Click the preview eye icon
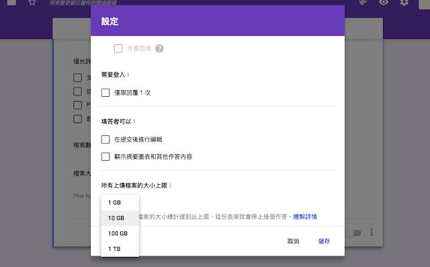Viewport: 430px width, 267px height. pyautogui.click(x=384, y=2)
